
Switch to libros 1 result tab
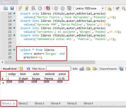point(6,103)
